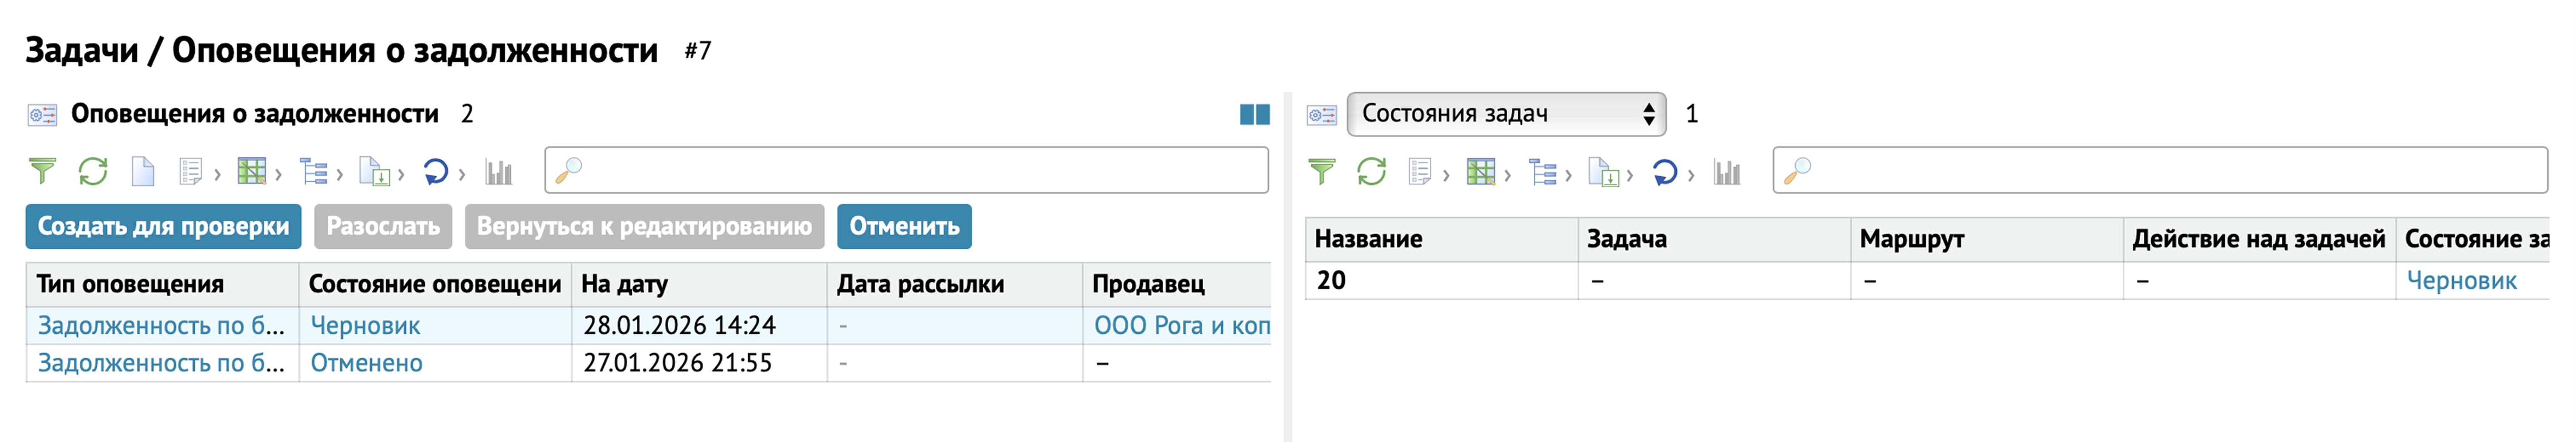Open settings icon beside Оповещения о задолженности title
Image resolution: width=2576 pixels, height=442 pixels.
(42, 115)
